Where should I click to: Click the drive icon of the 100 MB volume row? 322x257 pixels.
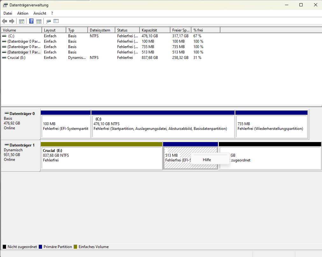click(4, 41)
